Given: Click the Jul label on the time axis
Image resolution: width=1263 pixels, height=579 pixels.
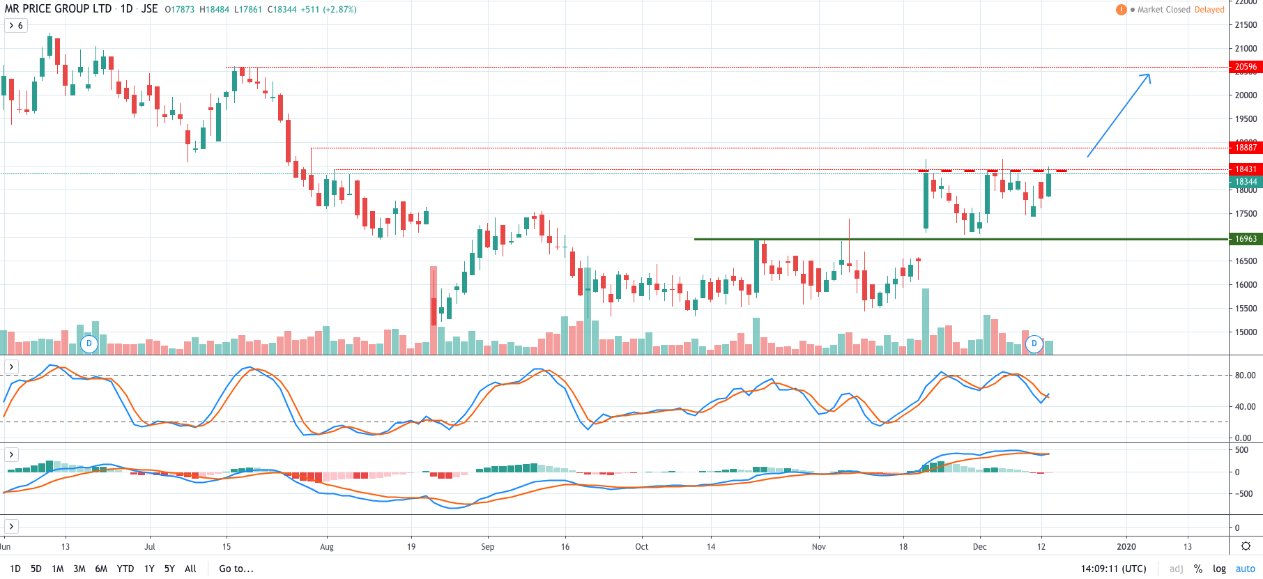Looking at the screenshot, I should click(150, 547).
